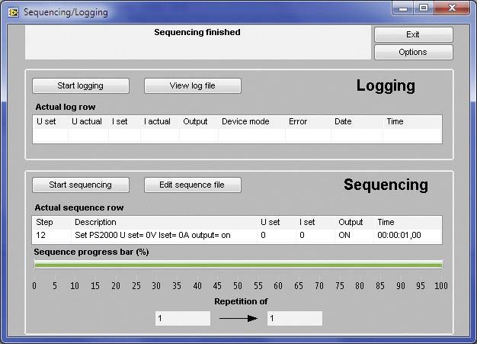
Task: Minimize the Sequencing/Logging window
Action: (403, 8)
